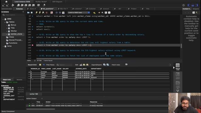This screenshot has width=201, height=113.
Task: Click the edit current row icon
Action: click(x=81, y=65)
